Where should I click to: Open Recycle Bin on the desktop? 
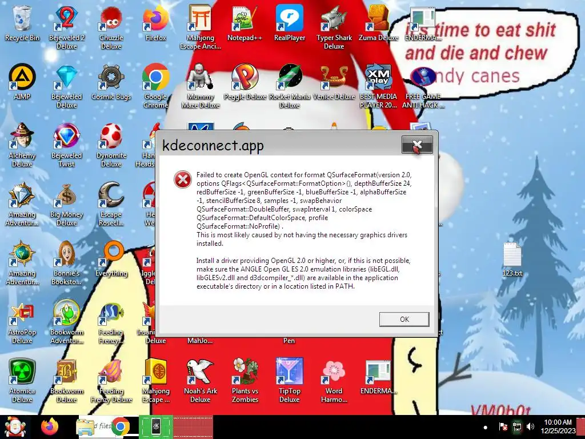(x=22, y=23)
